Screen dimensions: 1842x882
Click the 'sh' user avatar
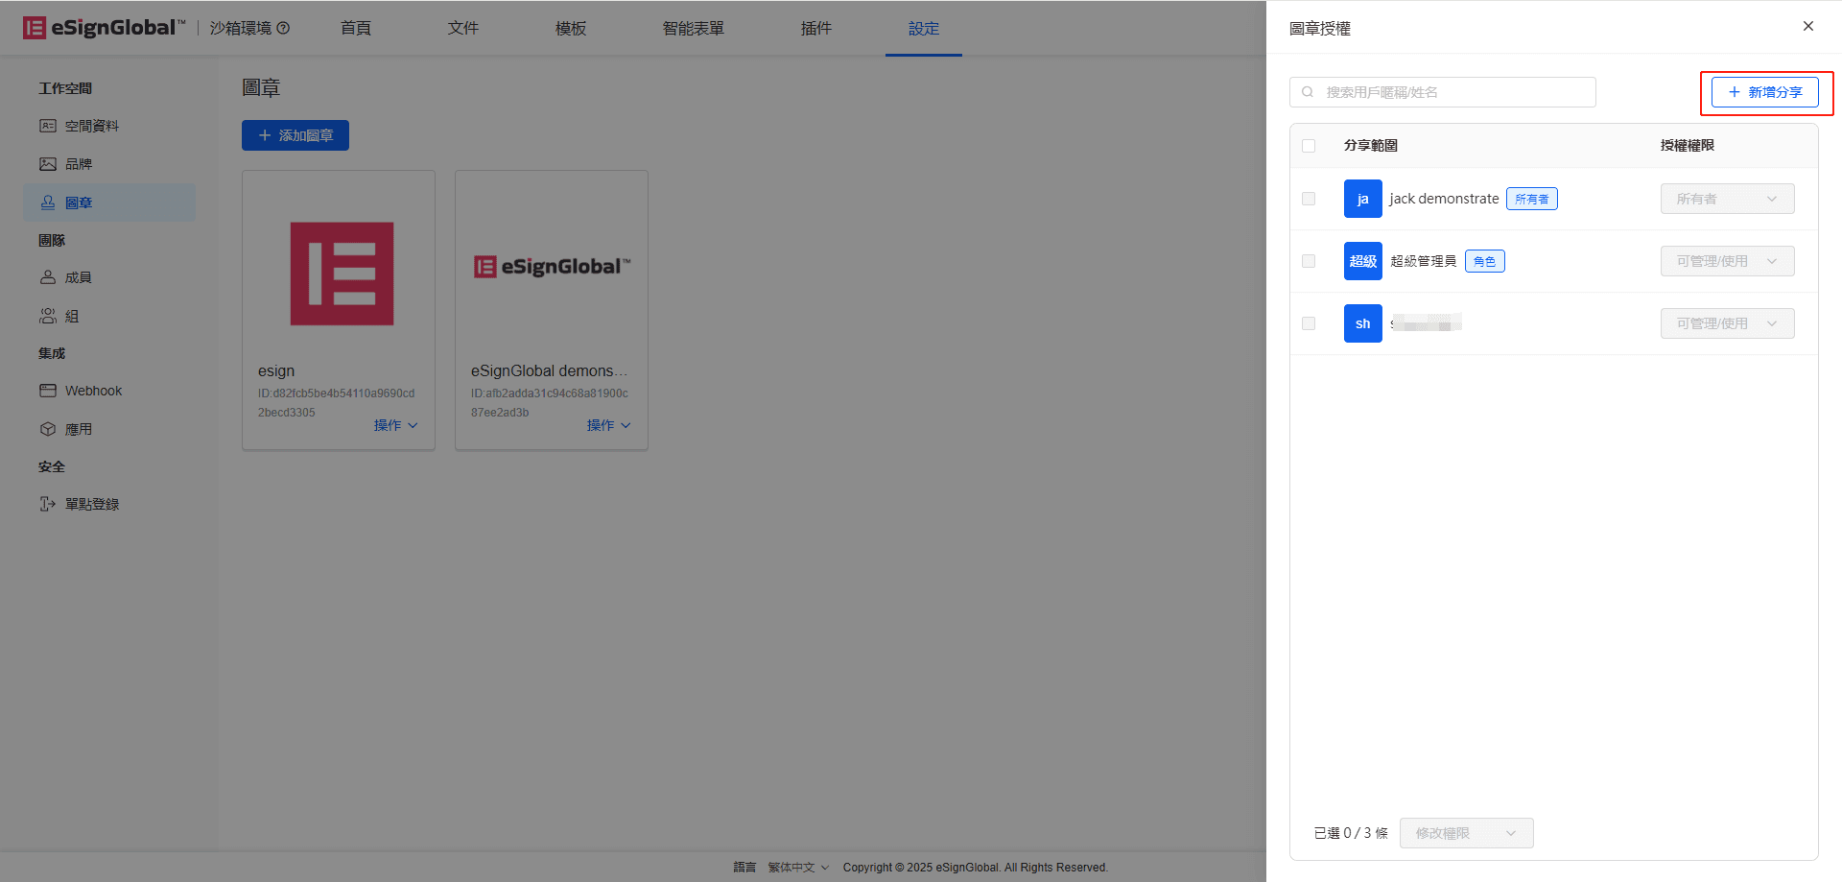pyautogui.click(x=1363, y=323)
